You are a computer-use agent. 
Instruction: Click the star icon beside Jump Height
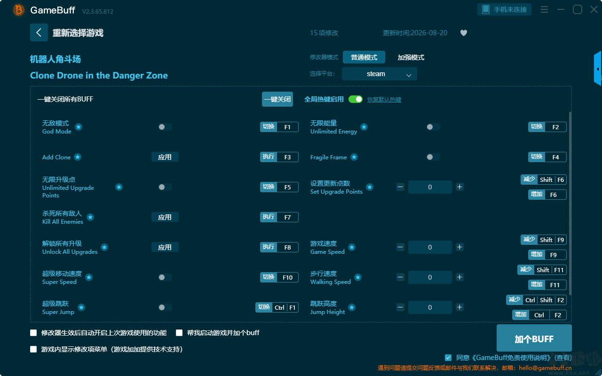pyautogui.click(x=352, y=307)
